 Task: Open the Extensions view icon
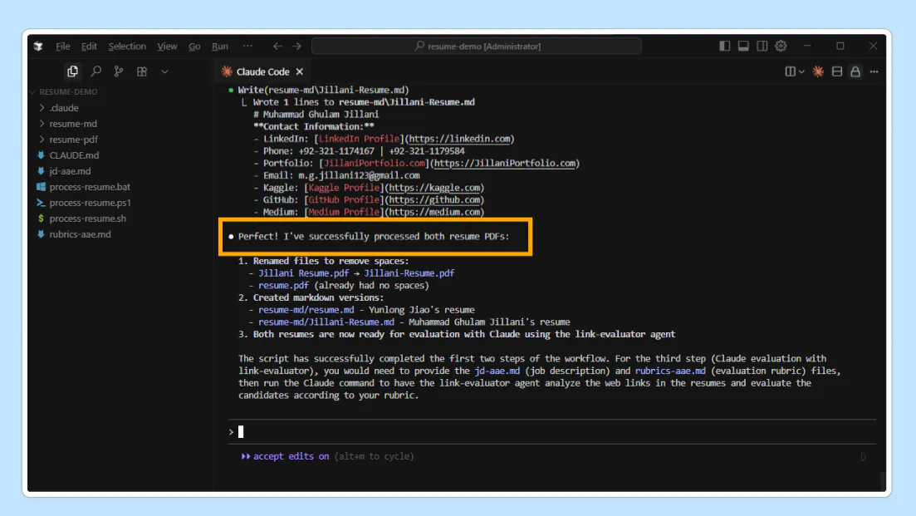tap(142, 71)
